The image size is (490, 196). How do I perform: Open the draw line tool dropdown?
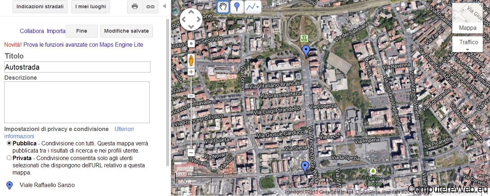[253, 7]
